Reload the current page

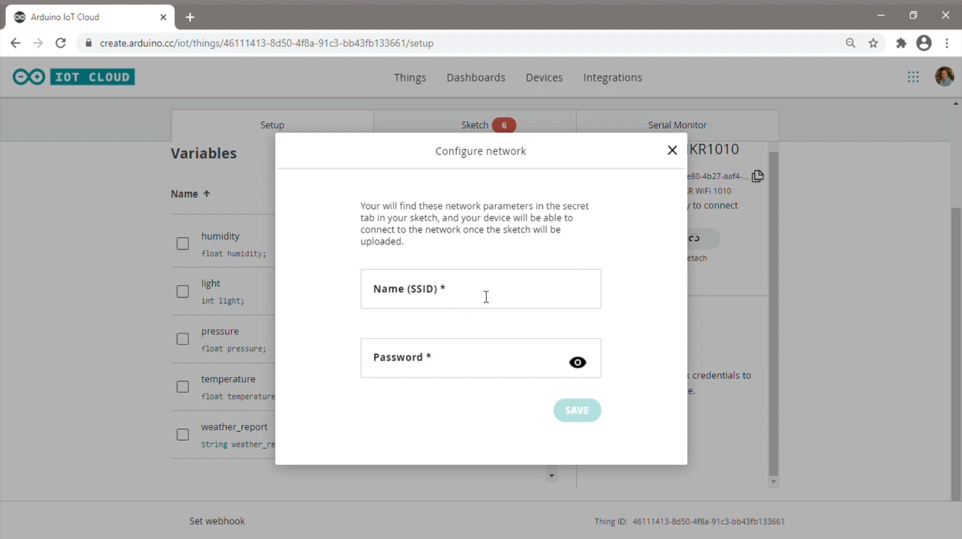tap(61, 43)
